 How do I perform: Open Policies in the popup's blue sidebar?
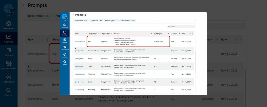(x=65, y=41)
